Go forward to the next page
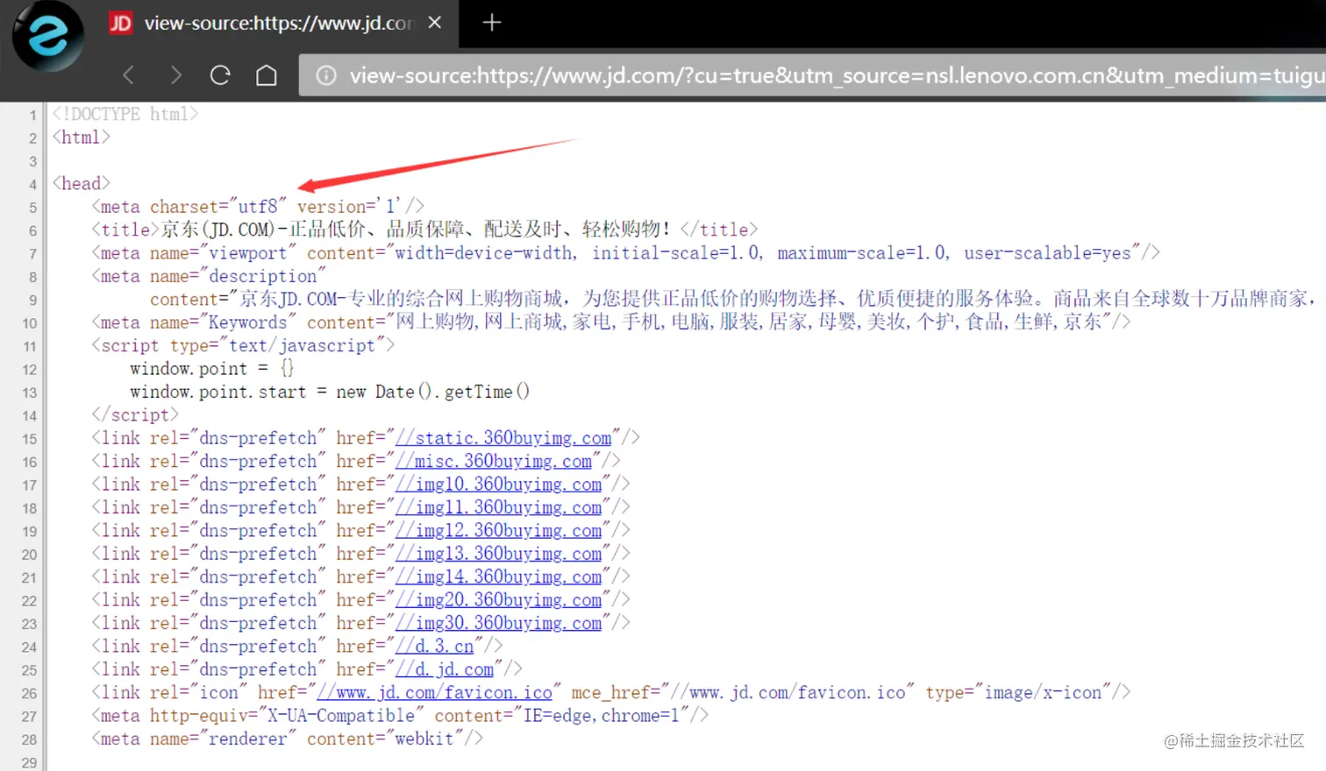Viewport: 1326px width, 771px height. [x=175, y=75]
